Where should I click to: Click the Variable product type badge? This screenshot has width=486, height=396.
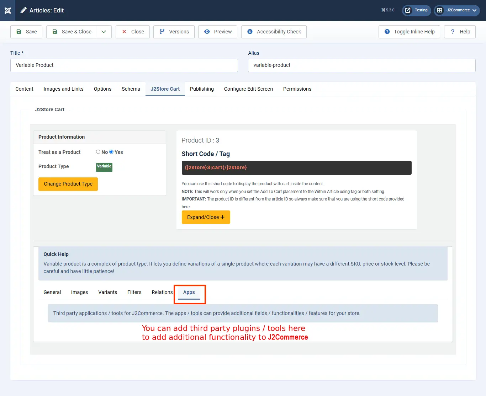coord(104,167)
